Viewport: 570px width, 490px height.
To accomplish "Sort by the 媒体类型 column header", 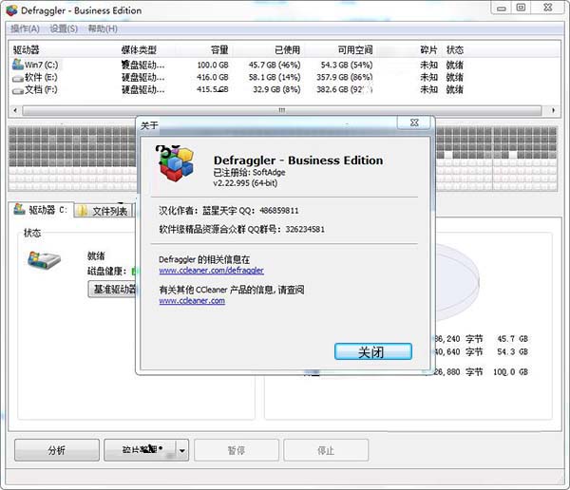I will pyautogui.click(x=139, y=50).
